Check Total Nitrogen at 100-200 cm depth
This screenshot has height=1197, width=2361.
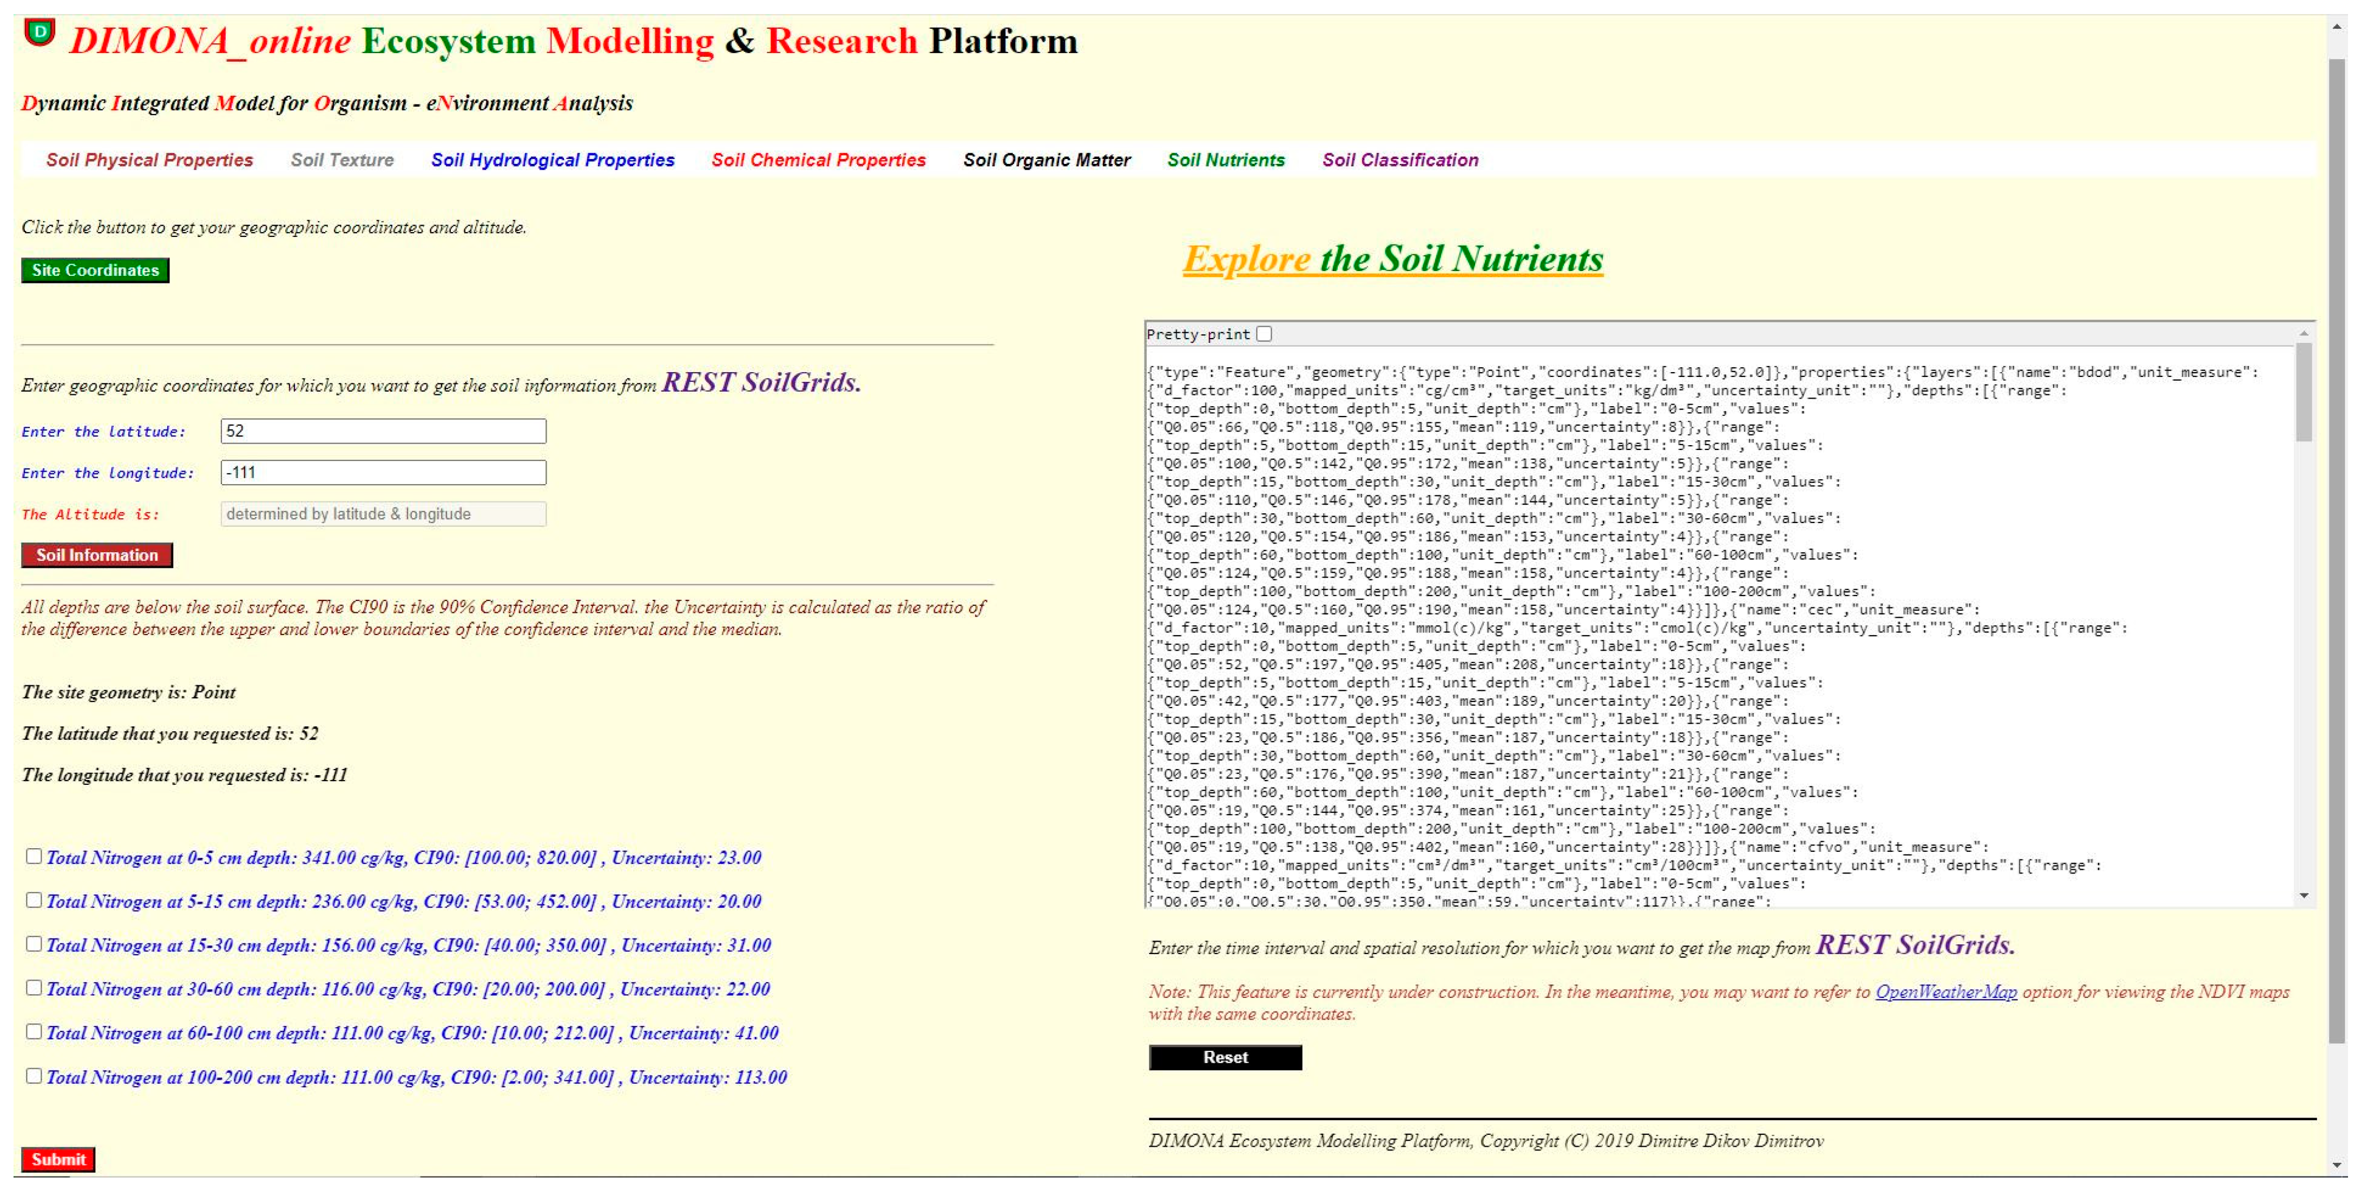34,1076
